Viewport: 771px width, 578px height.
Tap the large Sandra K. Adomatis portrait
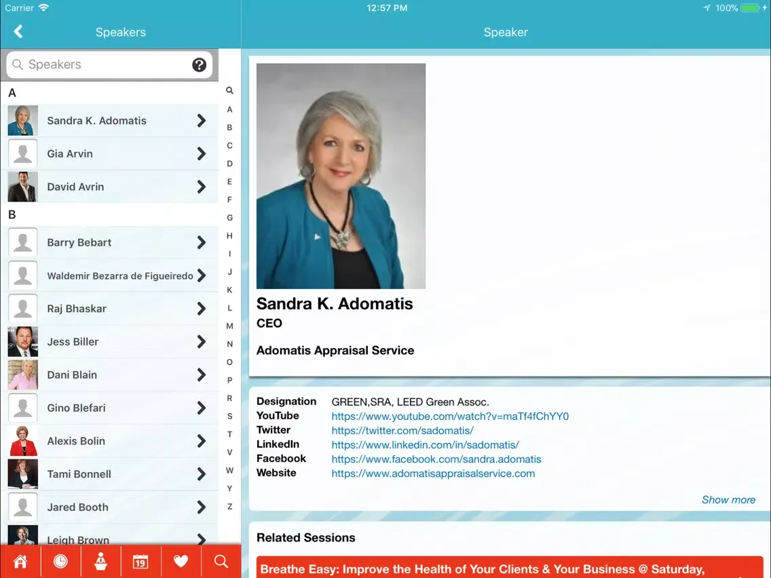coord(341,176)
